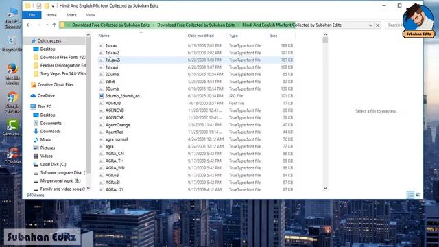Select This PC in navigation pane
The height and width of the screenshot is (247, 439).
coord(41,107)
